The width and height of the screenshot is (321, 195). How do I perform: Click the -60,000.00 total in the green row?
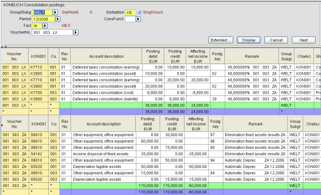click(x=196, y=185)
